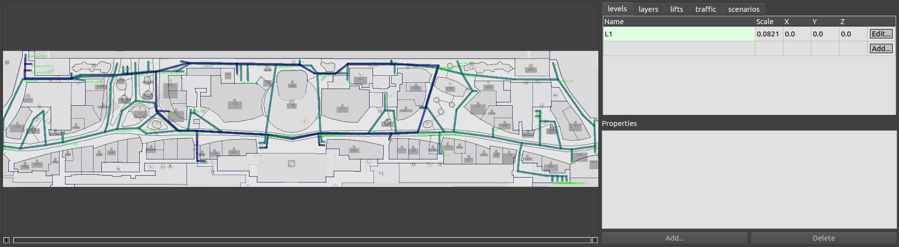899x247 pixels.
Task: Click the horizontal scrollbar left arrow
Action: pyautogui.click(x=6, y=240)
